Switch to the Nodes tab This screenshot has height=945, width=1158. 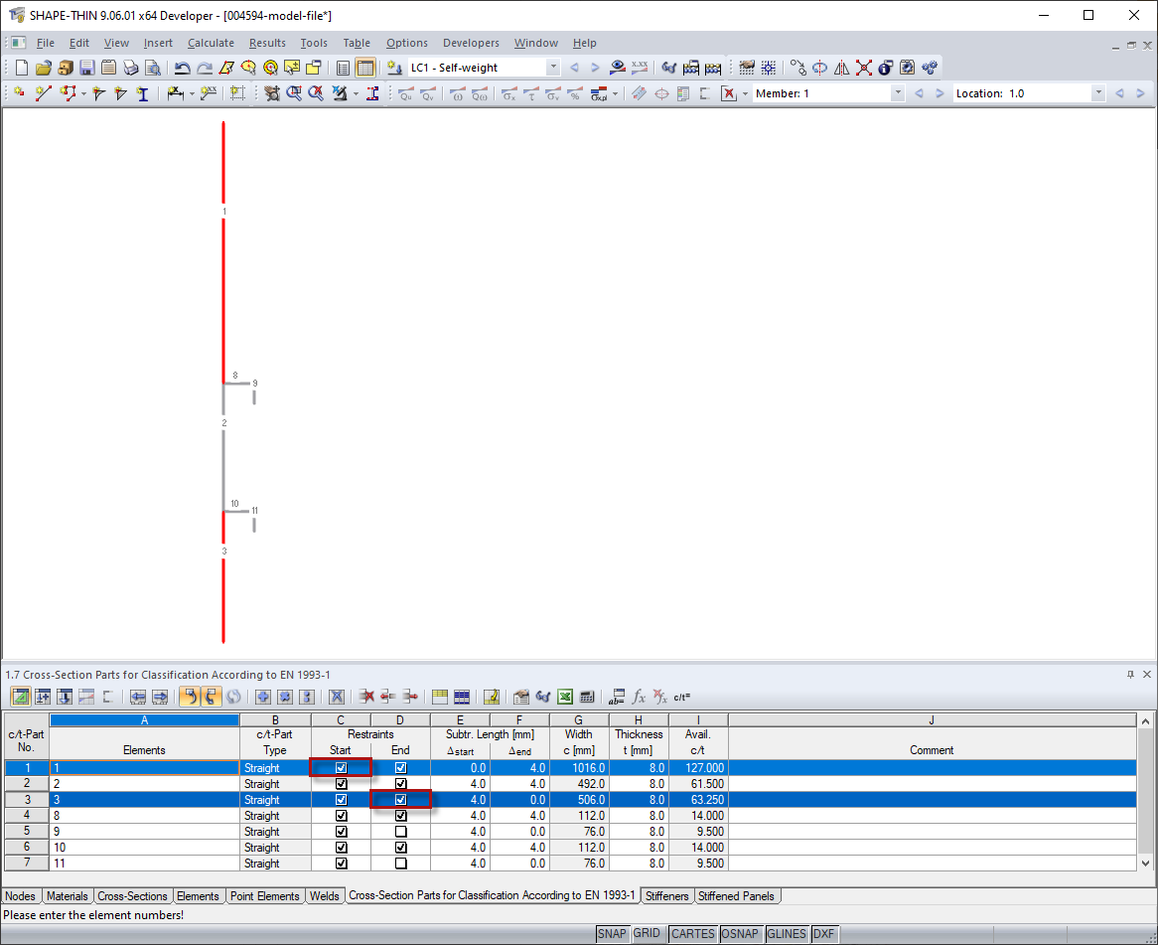coord(20,896)
